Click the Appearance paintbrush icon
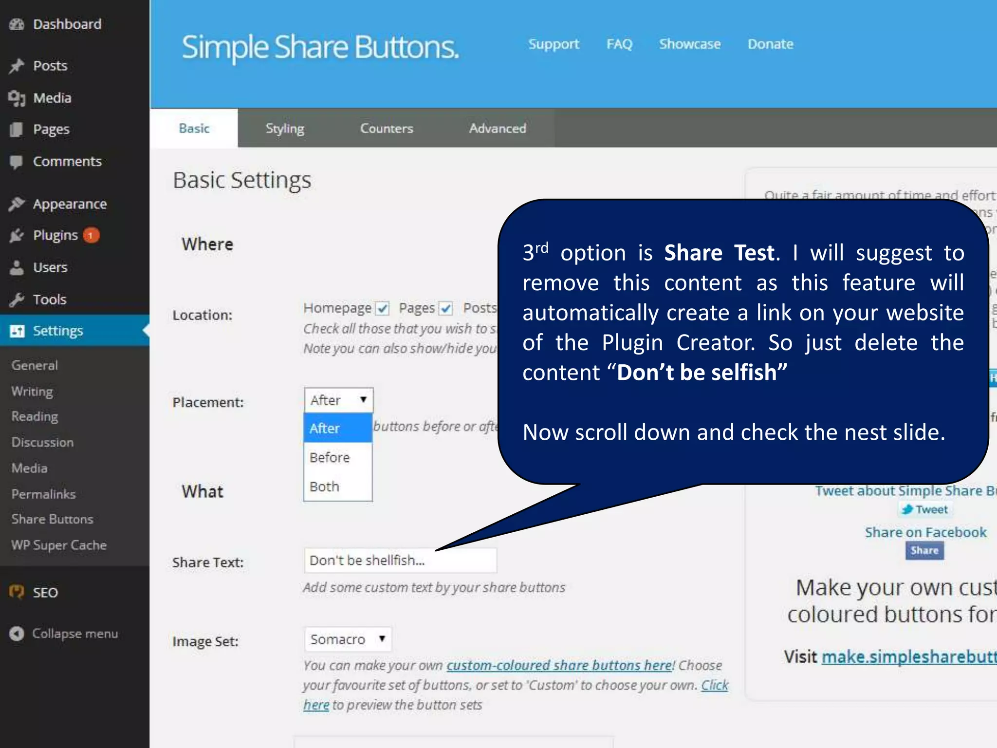997x748 pixels. coord(17,204)
